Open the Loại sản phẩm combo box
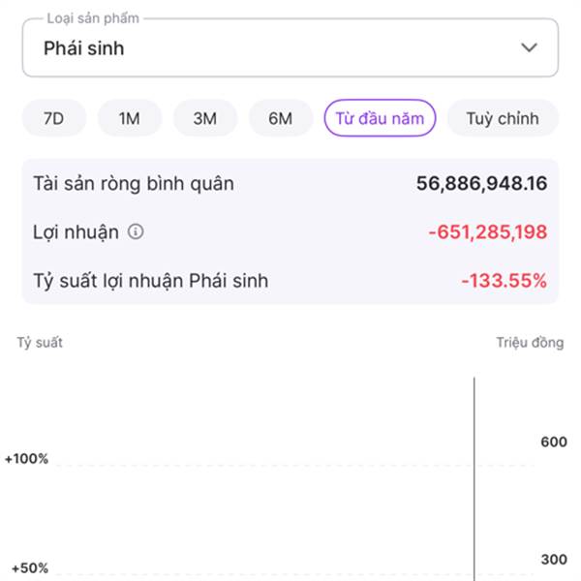The image size is (581, 581). point(290,47)
